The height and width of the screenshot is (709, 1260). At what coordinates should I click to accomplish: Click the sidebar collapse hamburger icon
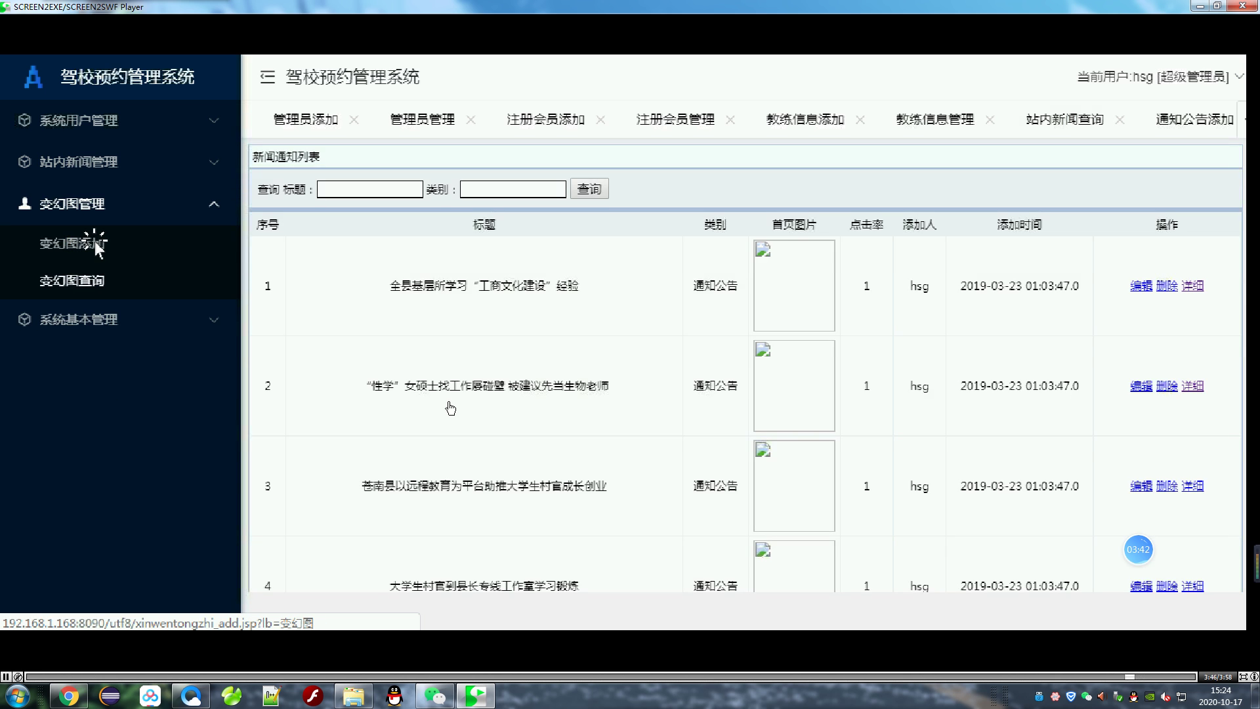tap(267, 77)
